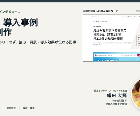Select the name 鎌田 大輝
Screen dimensions: 140x116
(117, 96)
